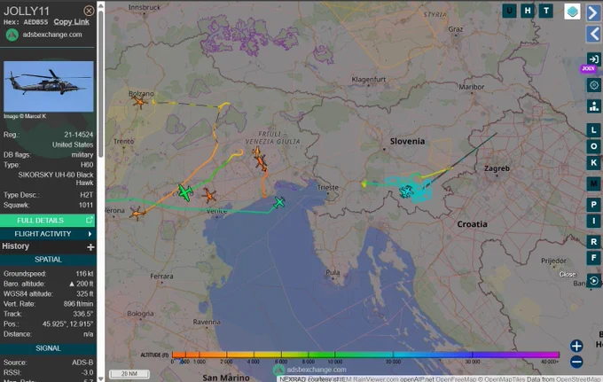
Task: Toggle the I map option
Action: click(594, 221)
